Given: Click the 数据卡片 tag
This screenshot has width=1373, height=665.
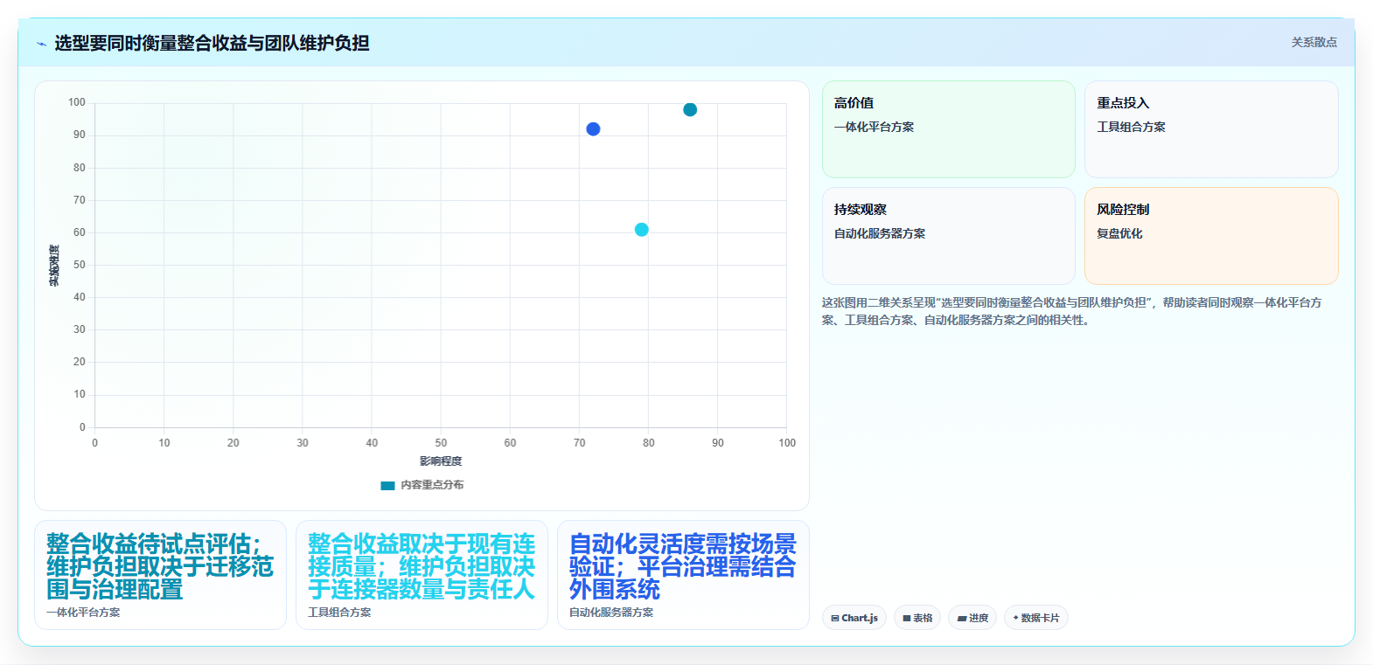Looking at the screenshot, I should [x=1036, y=618].
